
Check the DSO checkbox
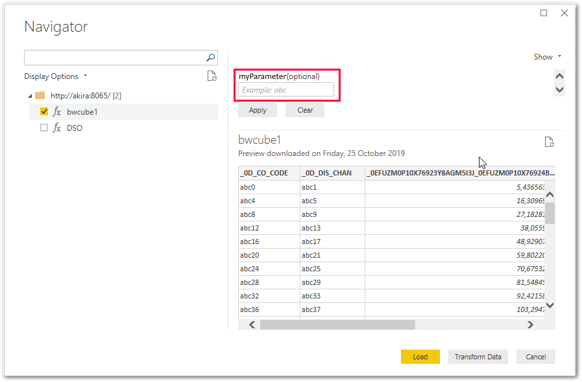(43, 128)
